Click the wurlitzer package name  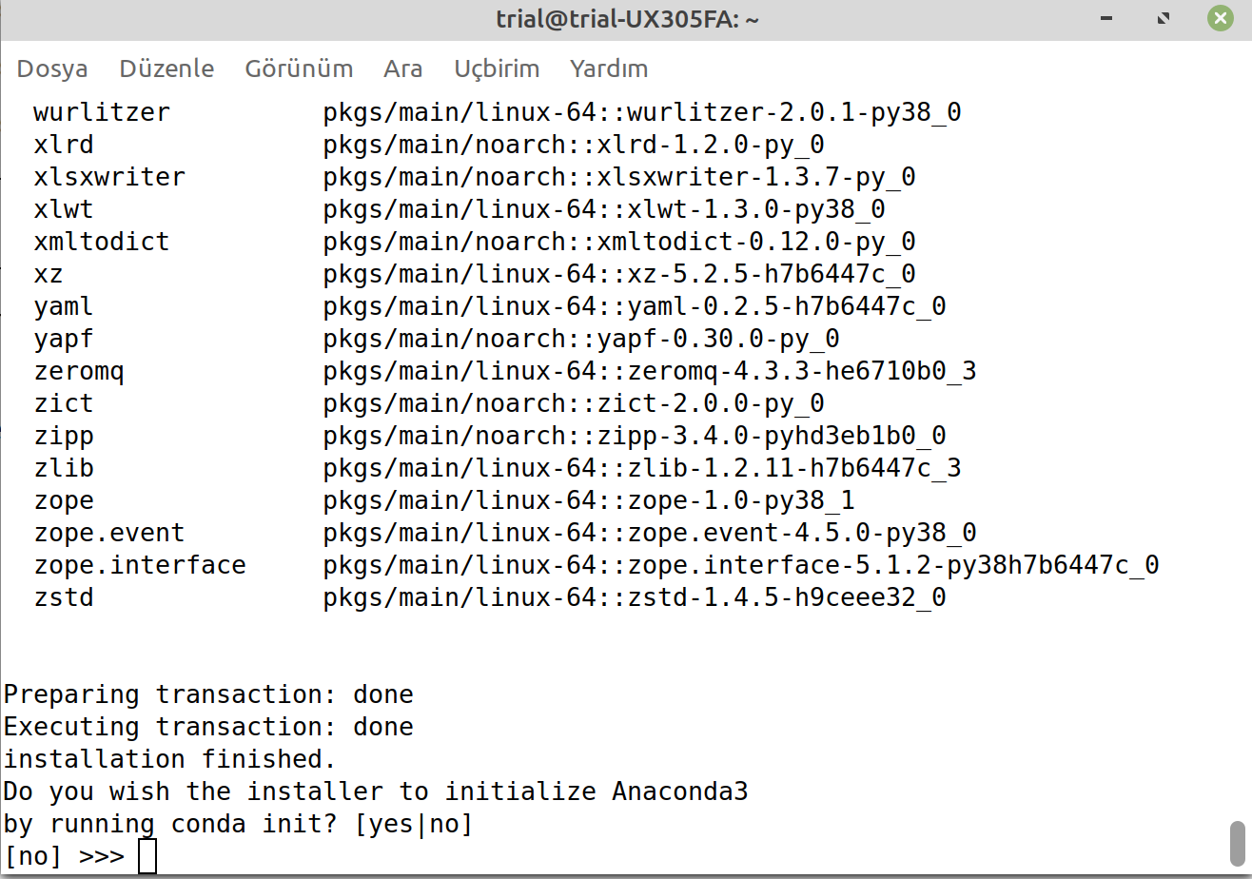coord(102,112)
